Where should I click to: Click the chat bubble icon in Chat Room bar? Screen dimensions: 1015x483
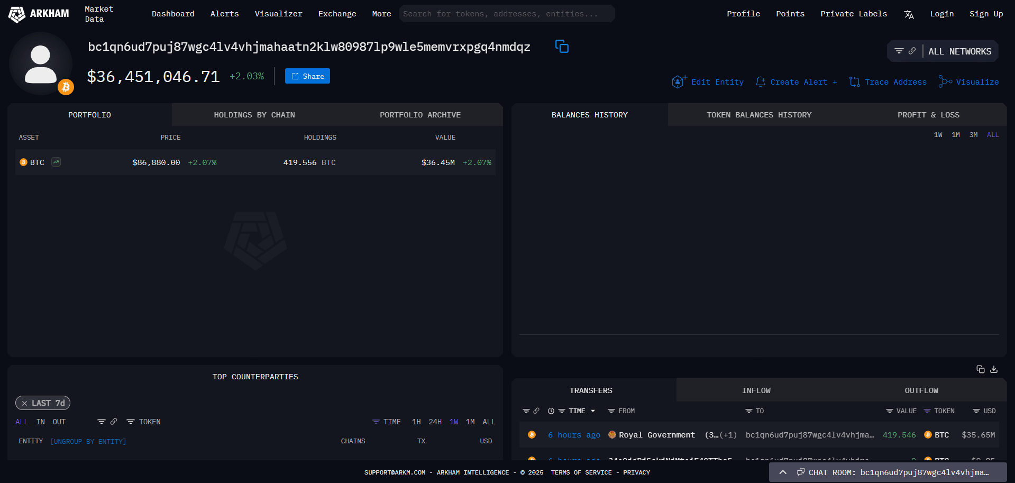pos(801,472)
